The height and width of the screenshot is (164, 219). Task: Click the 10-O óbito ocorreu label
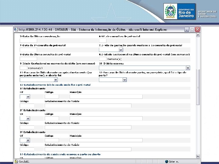tap(111, 63)
